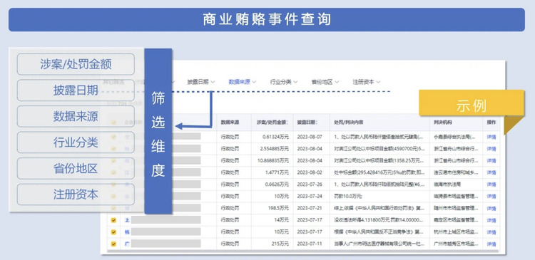535x260 pixels.
Task: Click the 披露日期 box in the 筛选维度 panel
Action: (x=76, y=90)
